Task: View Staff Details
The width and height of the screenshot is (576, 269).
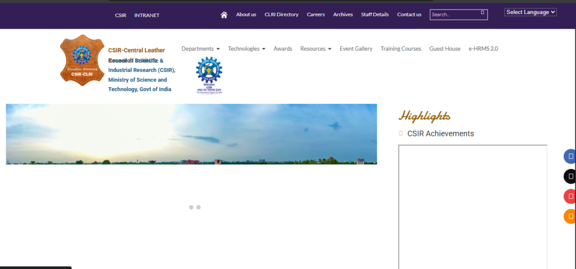Action: 375,15
